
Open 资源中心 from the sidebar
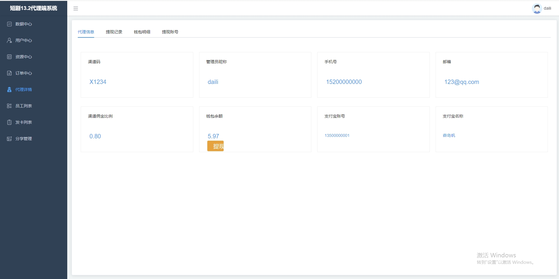34,57
